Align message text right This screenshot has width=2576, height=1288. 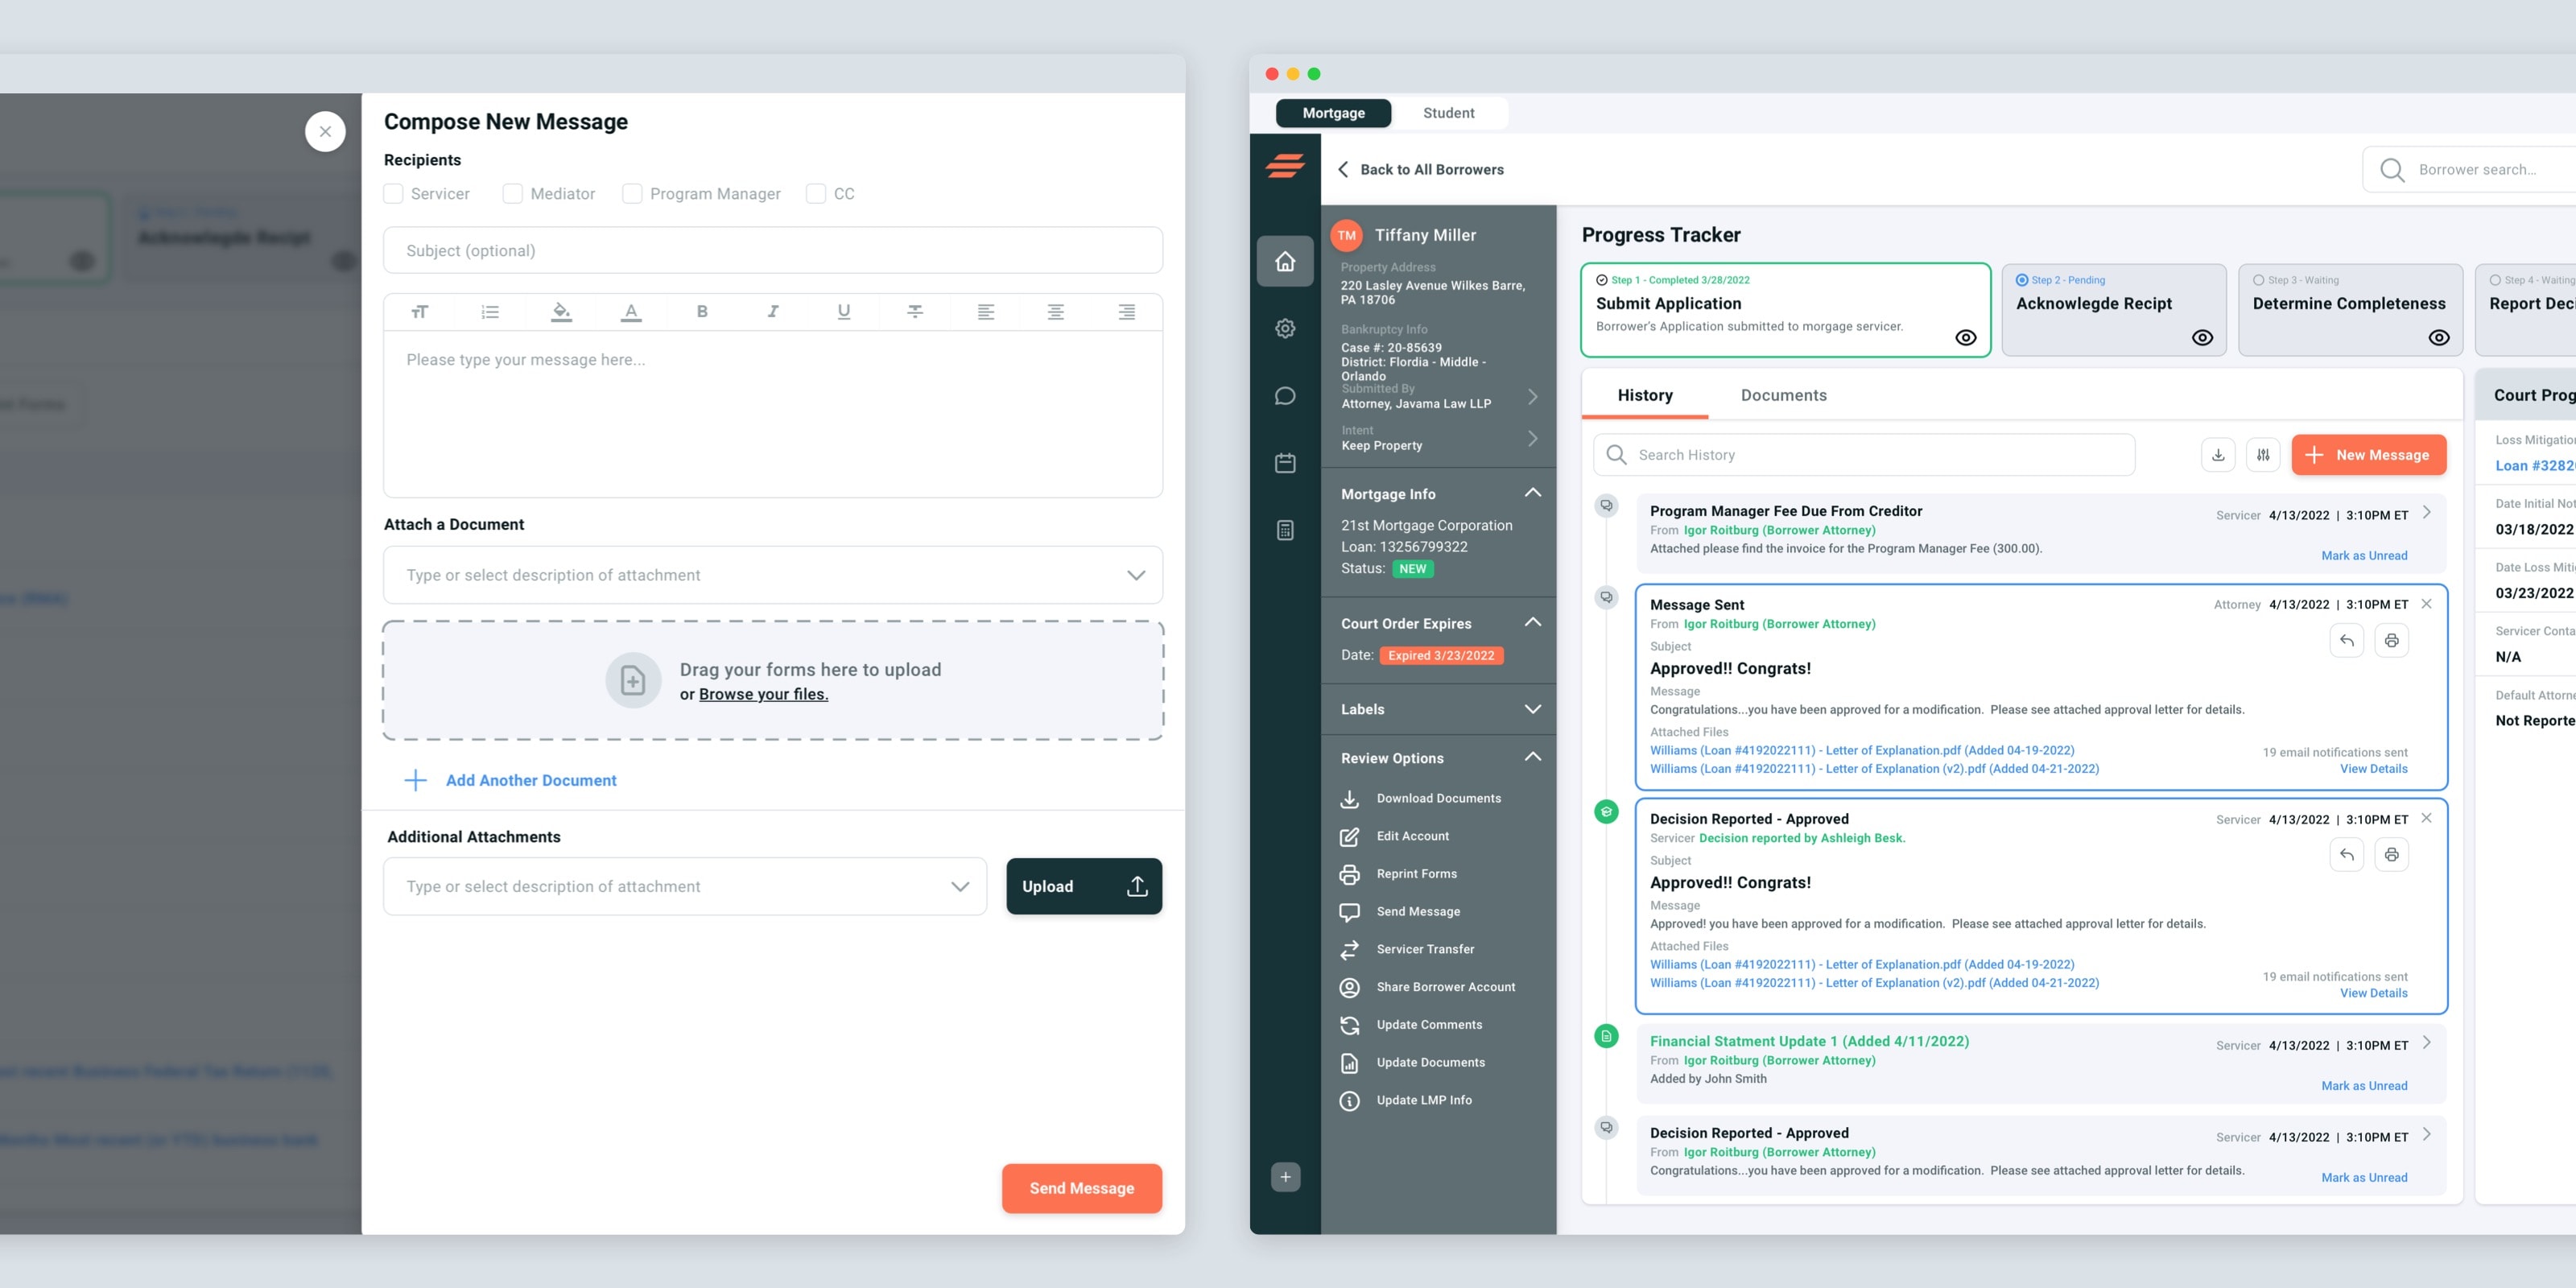click(x=1127, y=312)
